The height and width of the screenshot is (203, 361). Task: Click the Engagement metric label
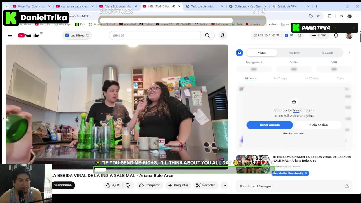point(254,63)
